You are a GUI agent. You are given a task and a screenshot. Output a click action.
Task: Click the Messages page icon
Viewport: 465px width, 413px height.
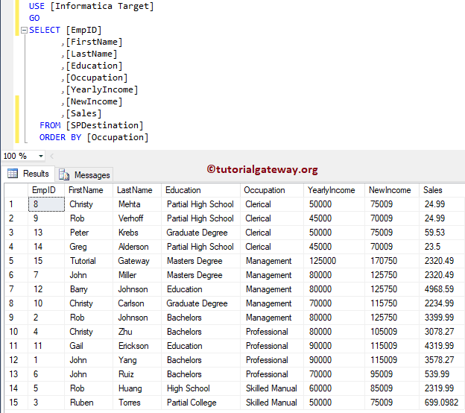[64, 174]
